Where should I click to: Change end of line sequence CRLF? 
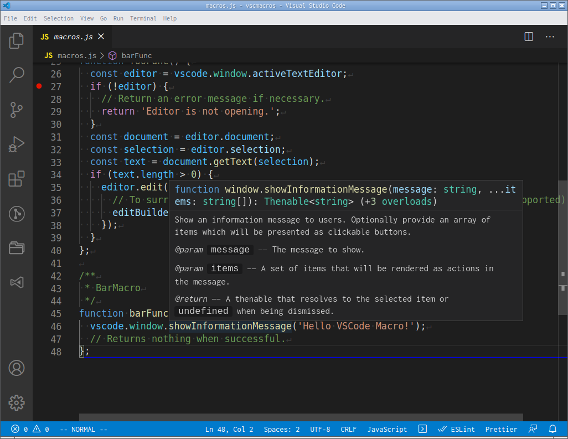pos(348,429)
